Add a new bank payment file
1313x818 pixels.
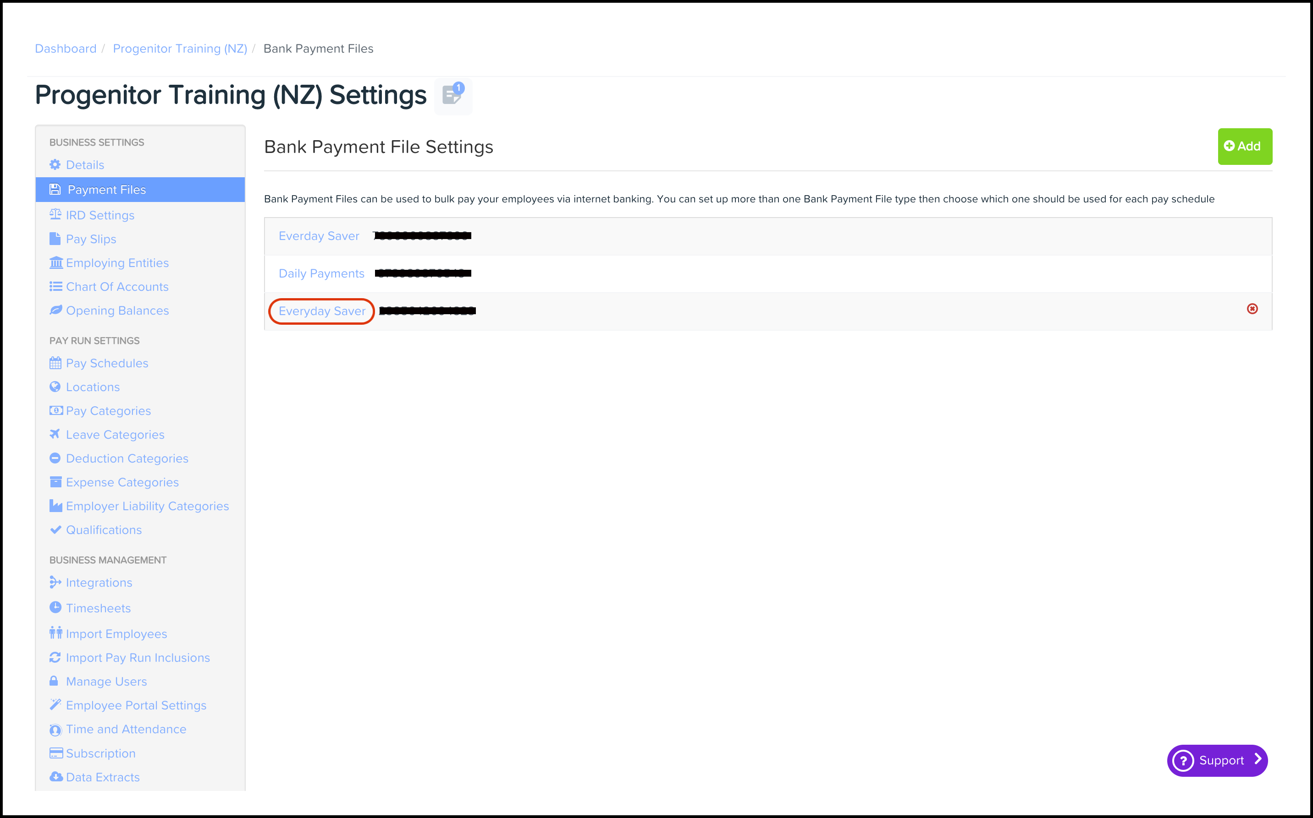coord(1244,147)
